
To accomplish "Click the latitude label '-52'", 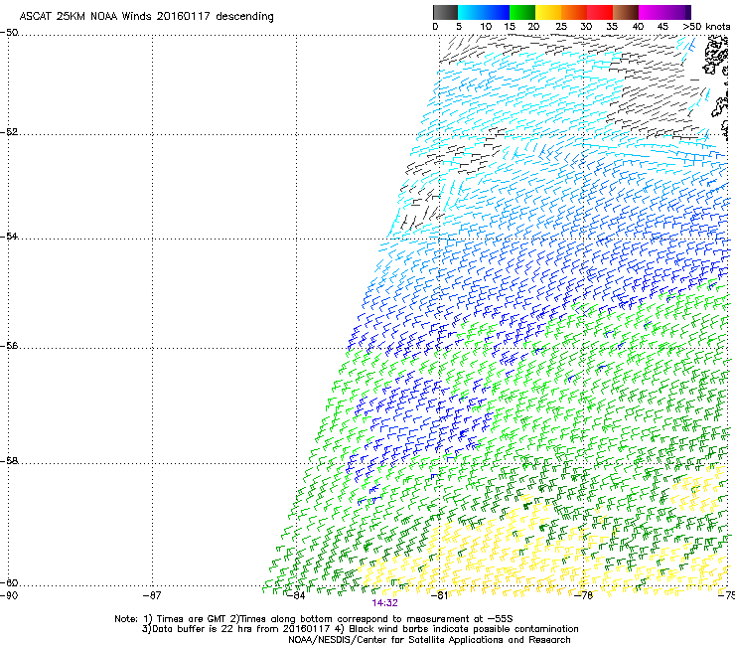I will click(9, 132).
